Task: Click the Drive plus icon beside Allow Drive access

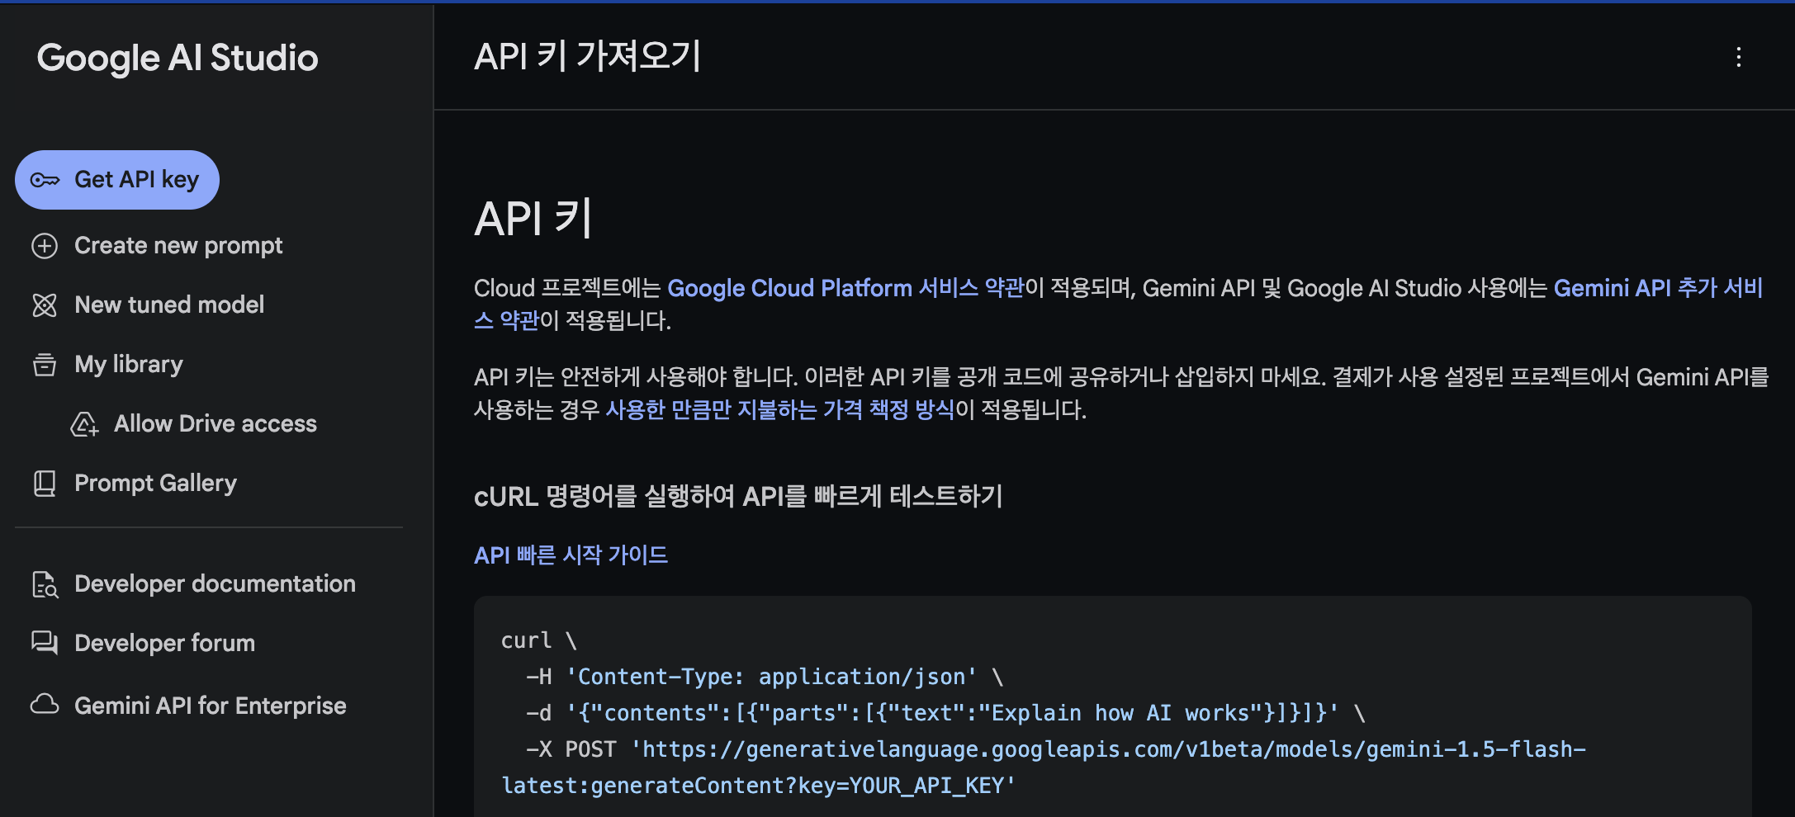Action: pyautogui.click(x=84, y=424)
